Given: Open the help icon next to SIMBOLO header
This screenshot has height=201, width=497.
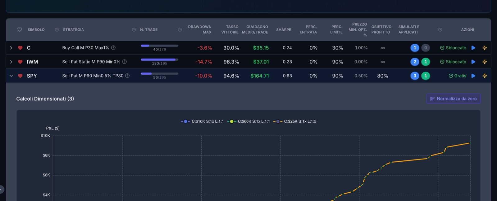Looking at the screenshot, I should 57,30.
